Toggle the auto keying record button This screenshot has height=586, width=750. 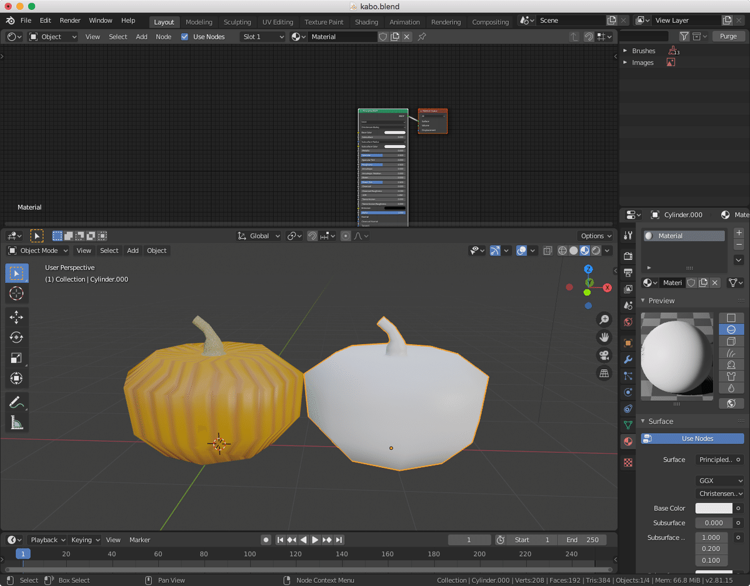pyautogui.click(x=266, y=540)
